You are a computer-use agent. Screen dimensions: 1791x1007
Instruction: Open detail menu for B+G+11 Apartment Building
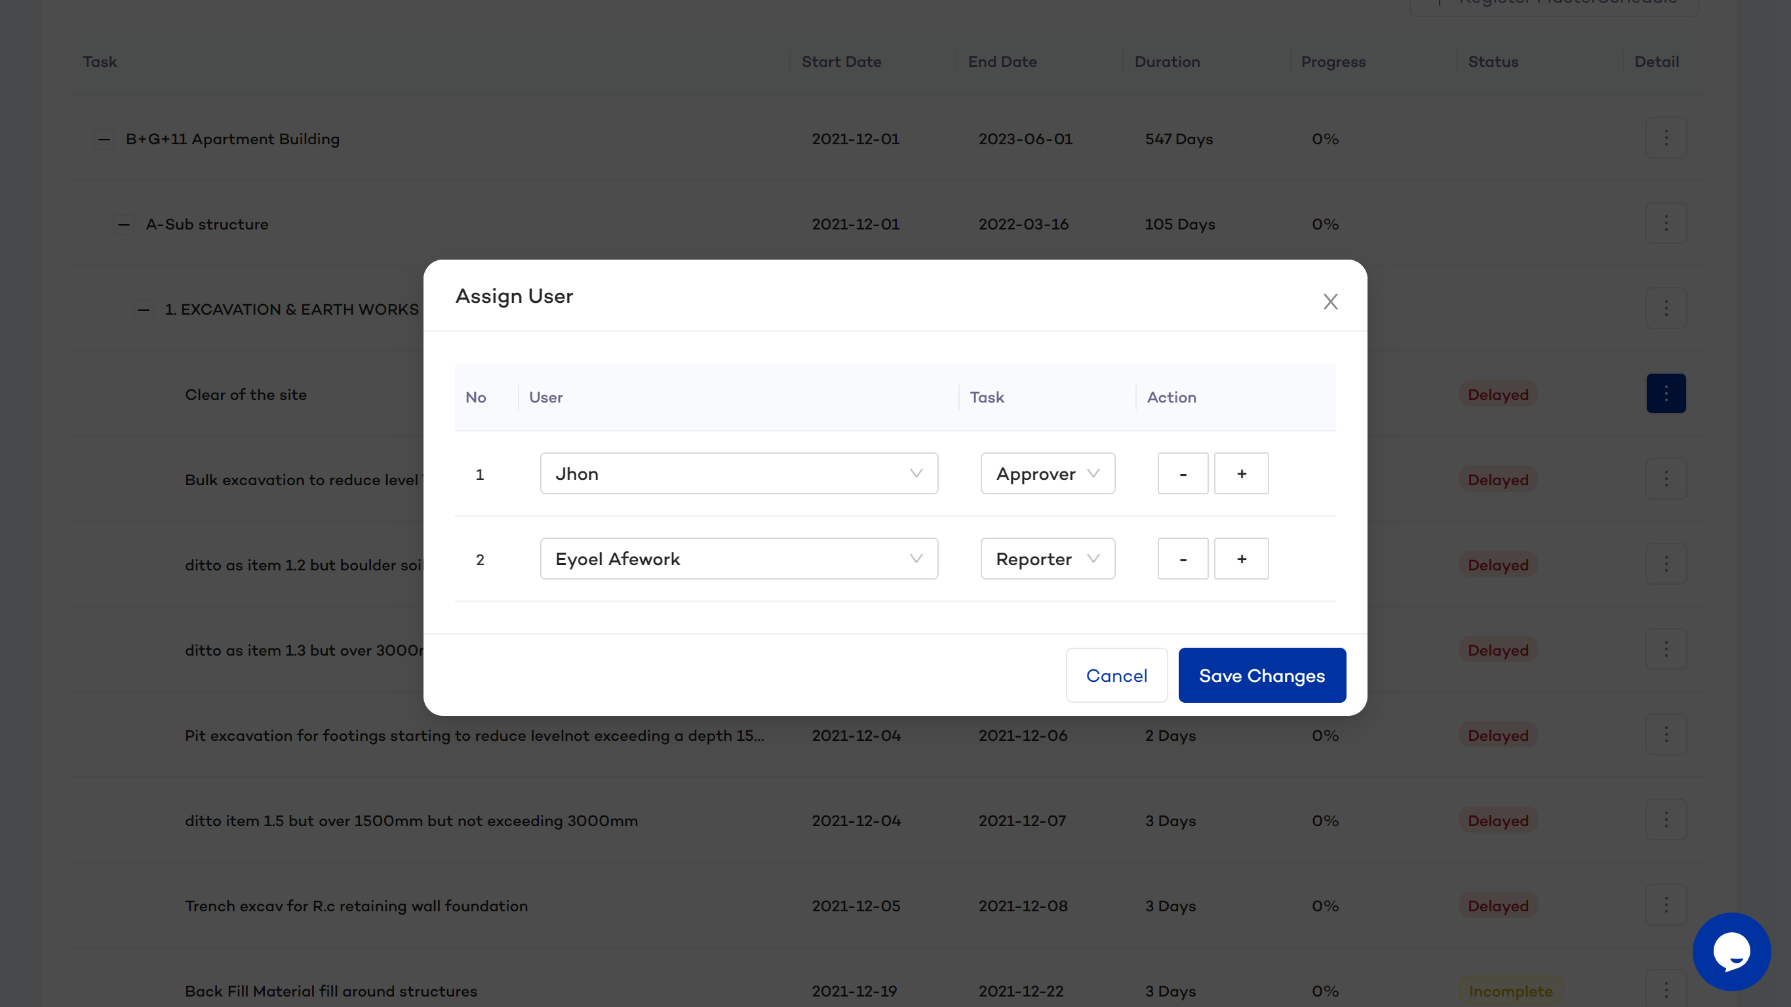[1665, 138]
